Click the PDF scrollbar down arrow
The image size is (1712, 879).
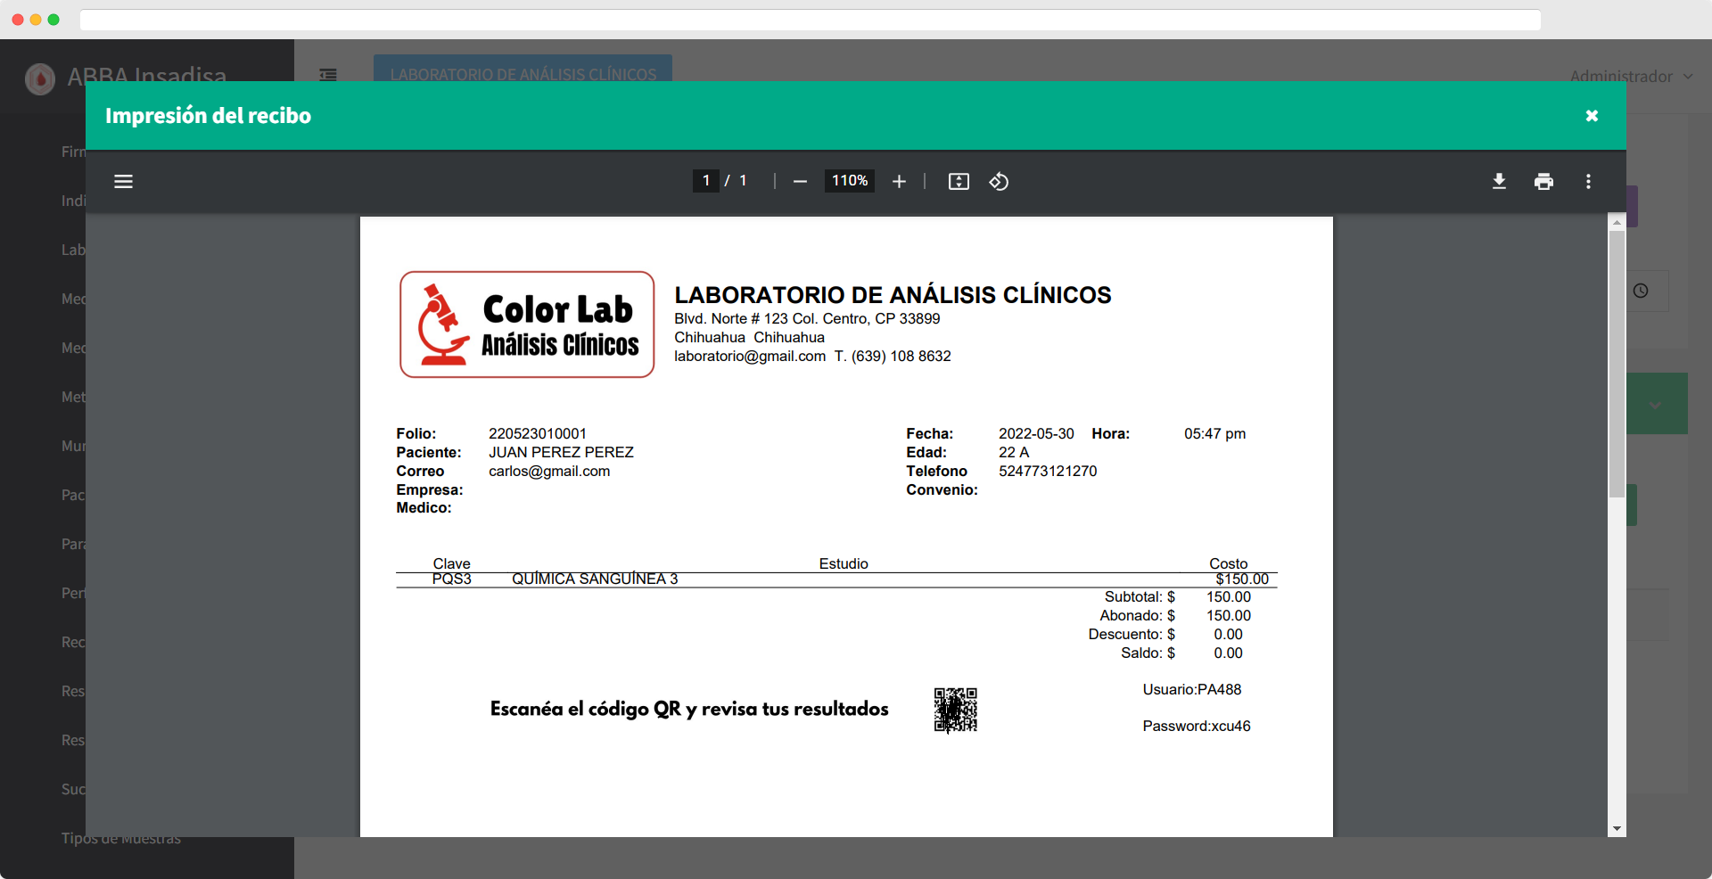click(1617, 829)
